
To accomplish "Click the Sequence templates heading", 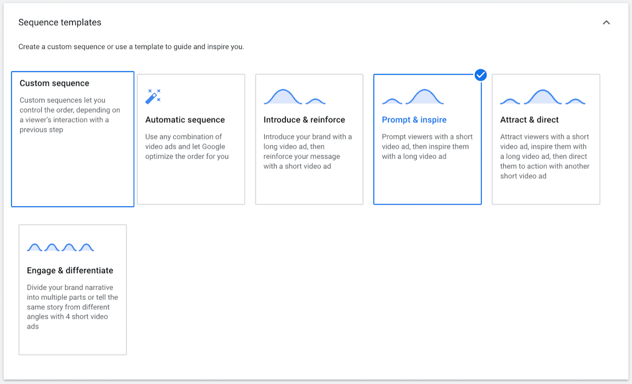I will pyautogui.click(x=59, y=22).
